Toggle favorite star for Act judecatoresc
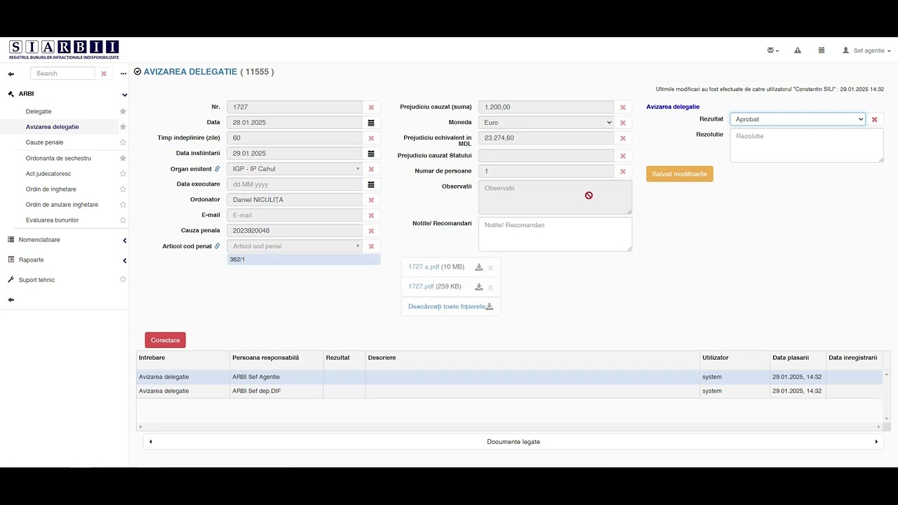The height and width of the screenshot is (505, 898). pyautogui.click(x=123, y=174)
